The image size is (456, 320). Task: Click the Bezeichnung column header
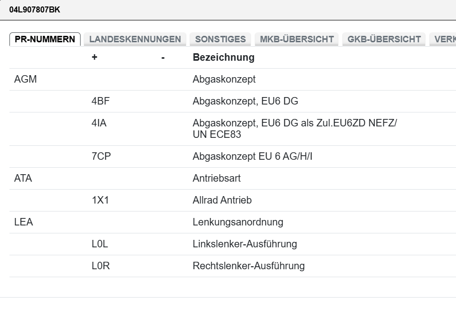click(x=223, y=57)
